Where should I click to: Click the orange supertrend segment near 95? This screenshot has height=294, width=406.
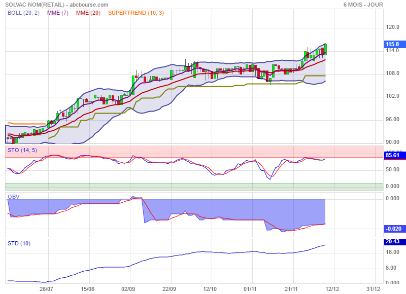click(x=27, y=124)
